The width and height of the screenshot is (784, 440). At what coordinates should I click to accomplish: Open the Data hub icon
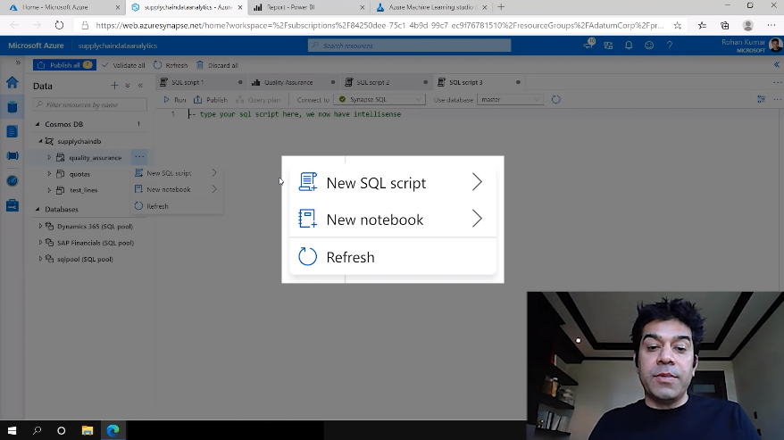12,107
